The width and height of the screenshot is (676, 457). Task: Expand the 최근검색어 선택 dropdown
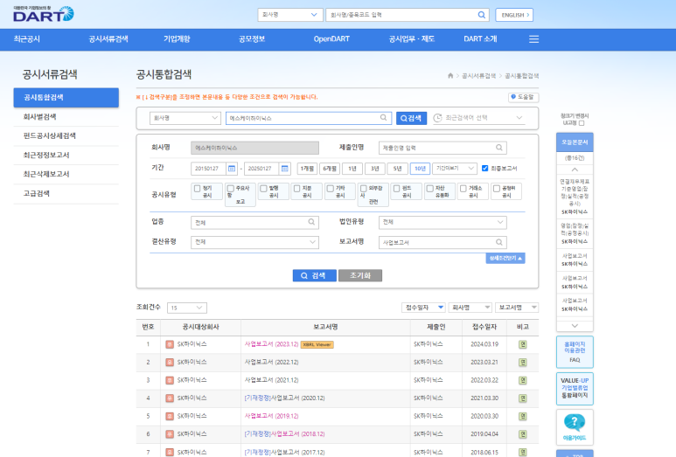pyautogui.click(x=479, y=118)
